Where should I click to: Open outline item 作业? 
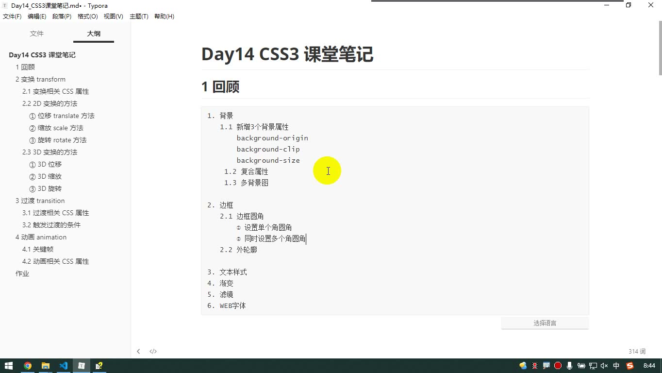click(x=22, y=273)
